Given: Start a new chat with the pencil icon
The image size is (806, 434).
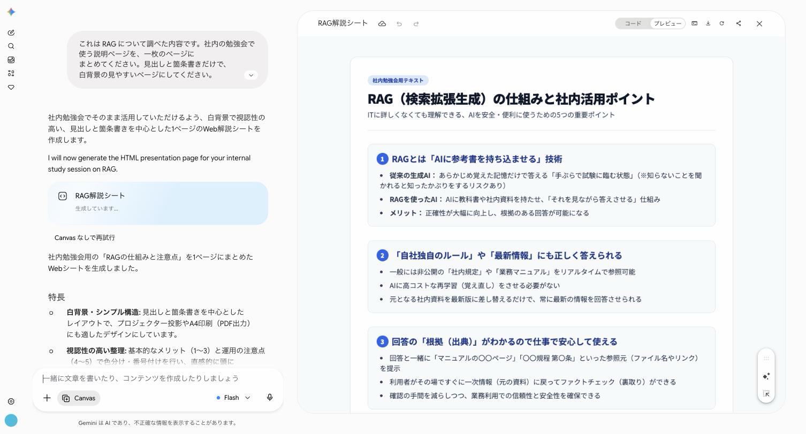Looking at the screenshot, I should 11,33.
